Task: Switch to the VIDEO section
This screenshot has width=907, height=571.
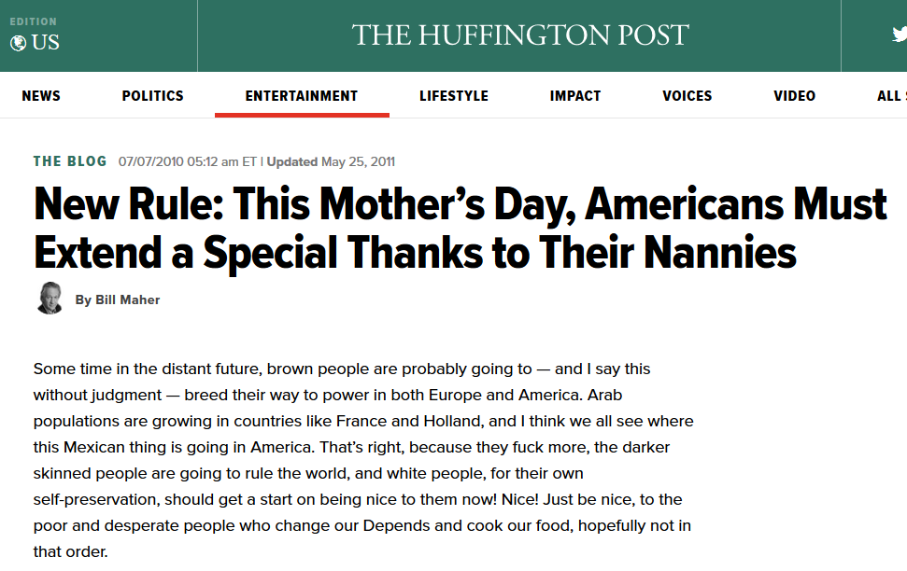Action: click(x=795, y=96)
